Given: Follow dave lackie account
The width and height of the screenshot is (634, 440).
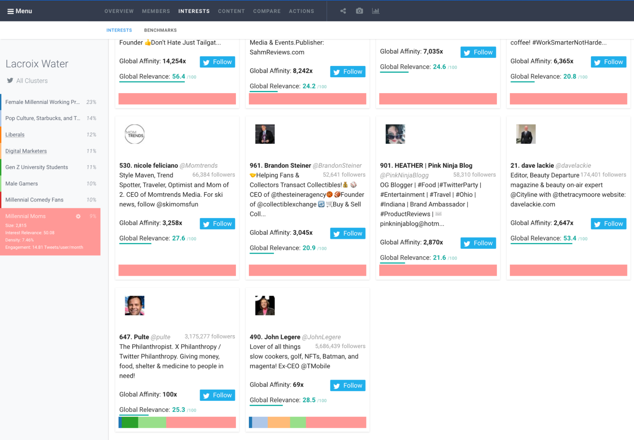Looking at the screenshot, I should pyautogui.click(x=609, y=224).
